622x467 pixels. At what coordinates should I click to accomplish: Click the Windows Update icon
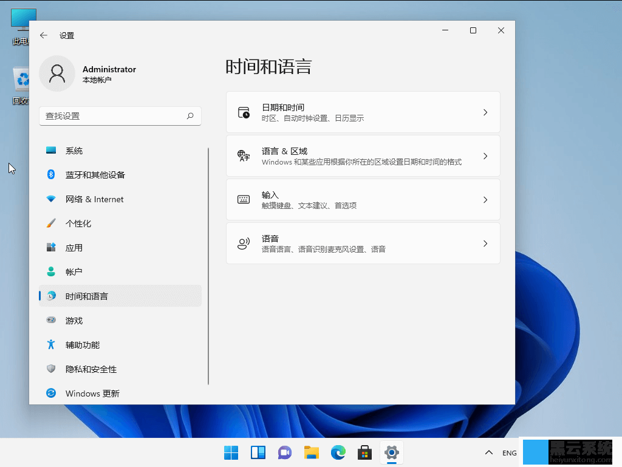pyautogui.click(x=52, y=394)
